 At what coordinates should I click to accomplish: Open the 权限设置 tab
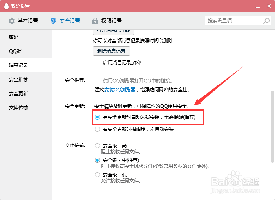click(107, 21)
